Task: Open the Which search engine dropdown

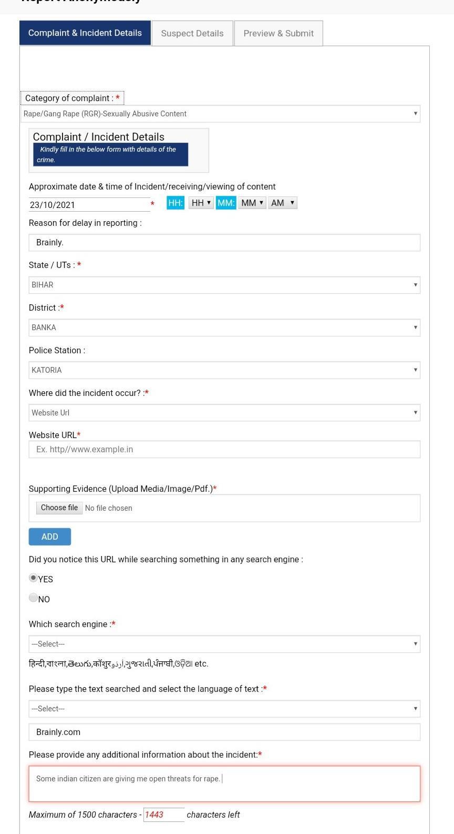Action: [x=224, y=644]
